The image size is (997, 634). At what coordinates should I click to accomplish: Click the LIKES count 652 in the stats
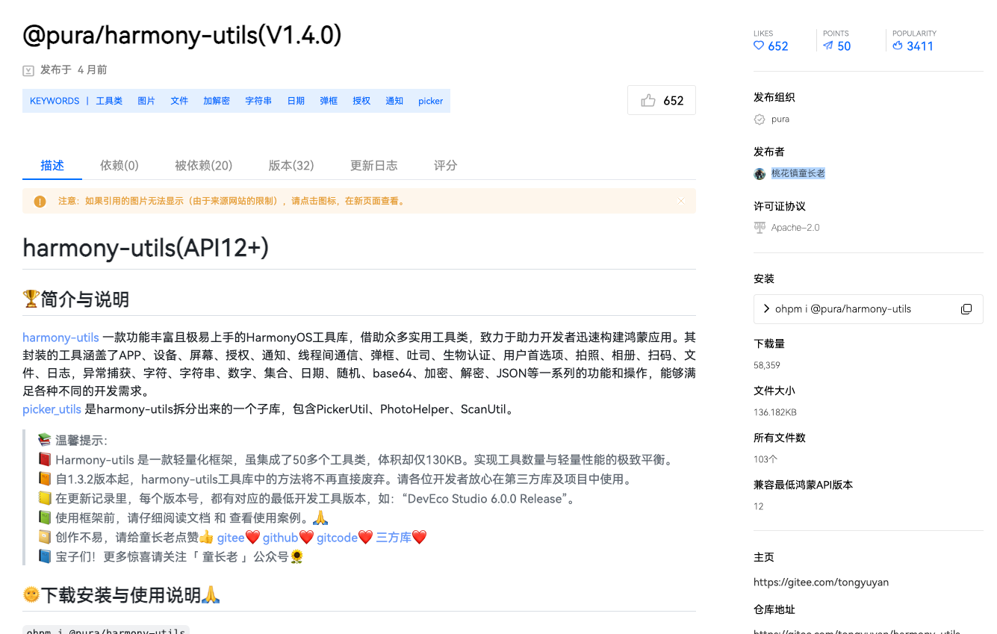click(778, 46)
